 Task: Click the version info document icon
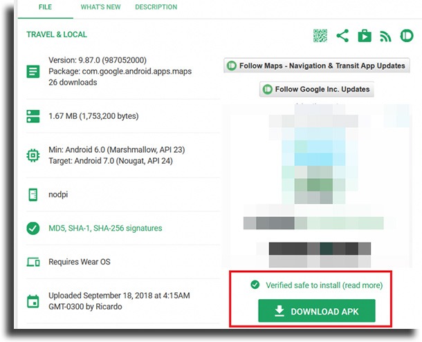click(x=33, y=72)
